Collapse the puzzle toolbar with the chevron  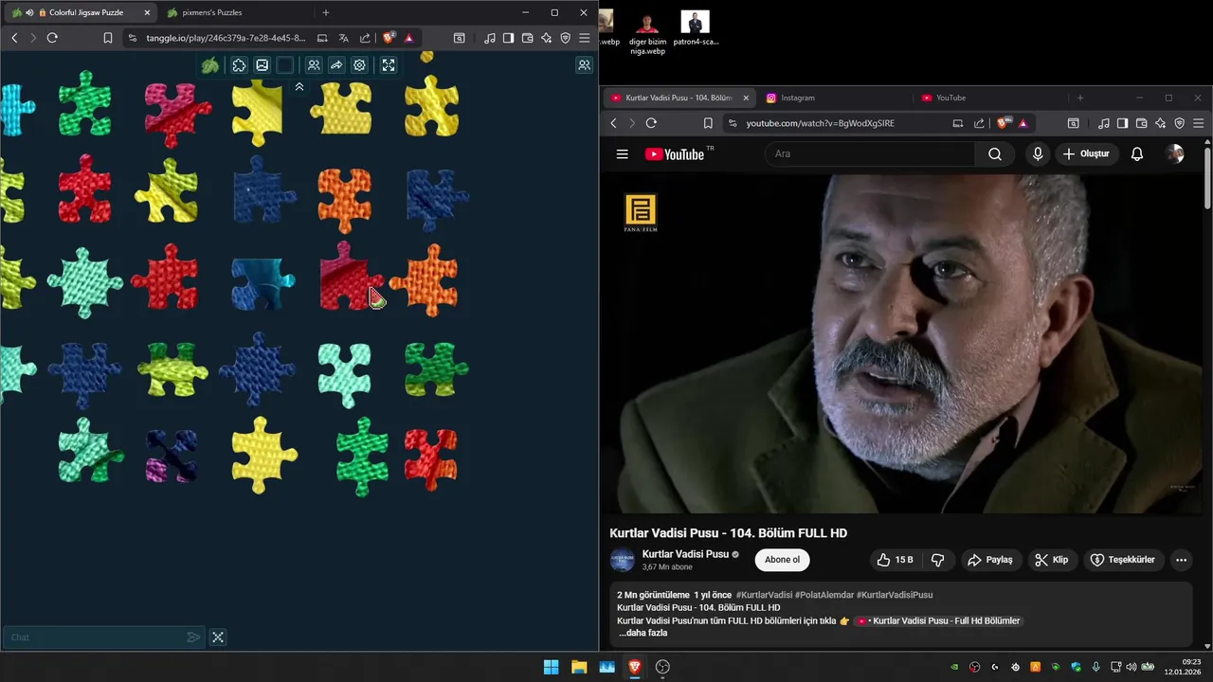point(299,86)
